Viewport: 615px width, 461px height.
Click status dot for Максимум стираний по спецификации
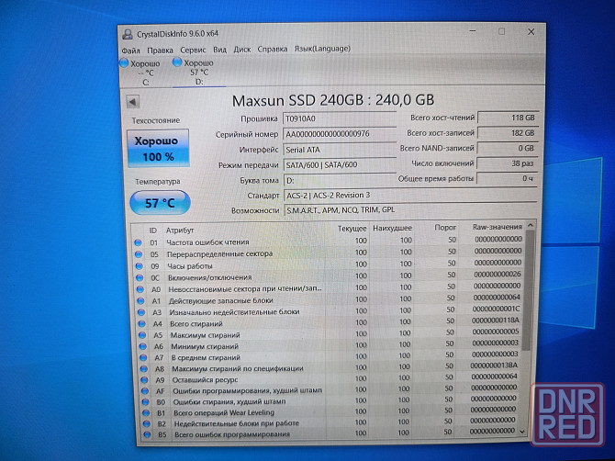(x=144, y=369)
